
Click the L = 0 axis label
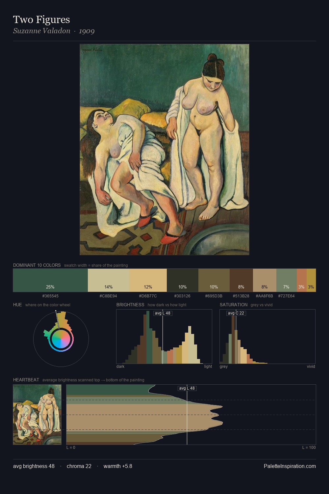(x=71, y=448)
